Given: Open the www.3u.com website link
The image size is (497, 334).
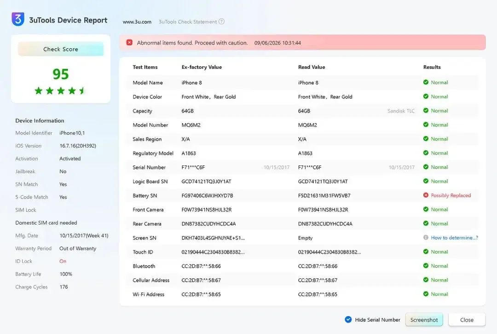Looking at the screenshot, I should (137, 22).
